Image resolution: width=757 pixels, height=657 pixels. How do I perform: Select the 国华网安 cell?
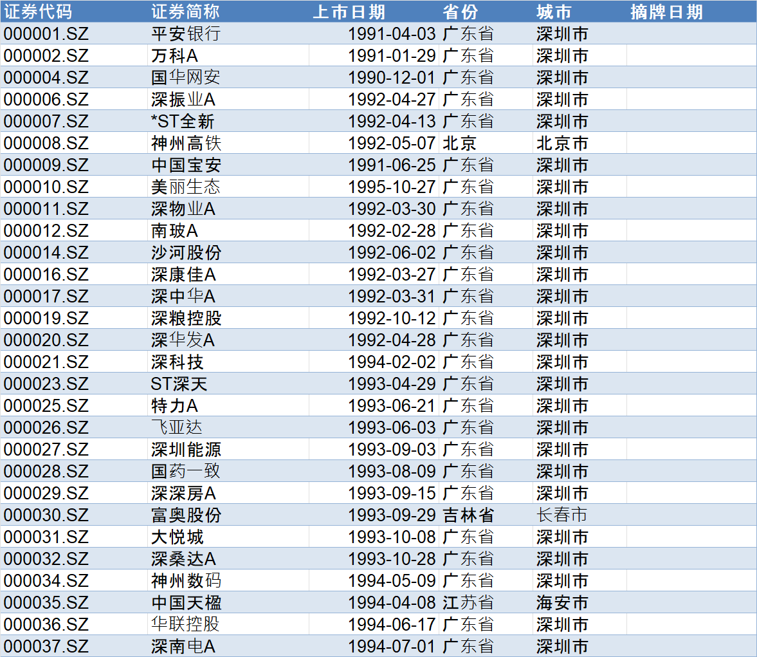pyautogui.click(x=228, y=77)
